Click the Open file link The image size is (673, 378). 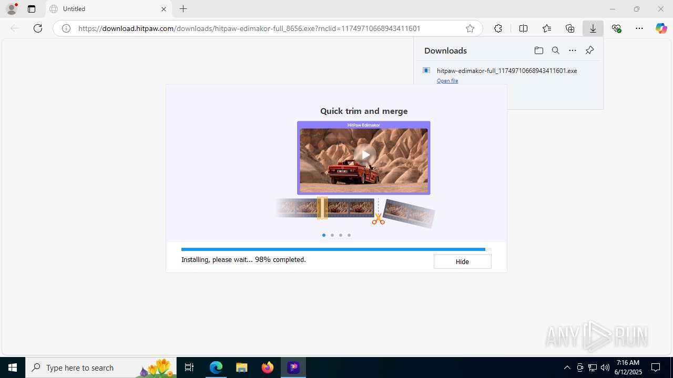click(x=447, y=81)
